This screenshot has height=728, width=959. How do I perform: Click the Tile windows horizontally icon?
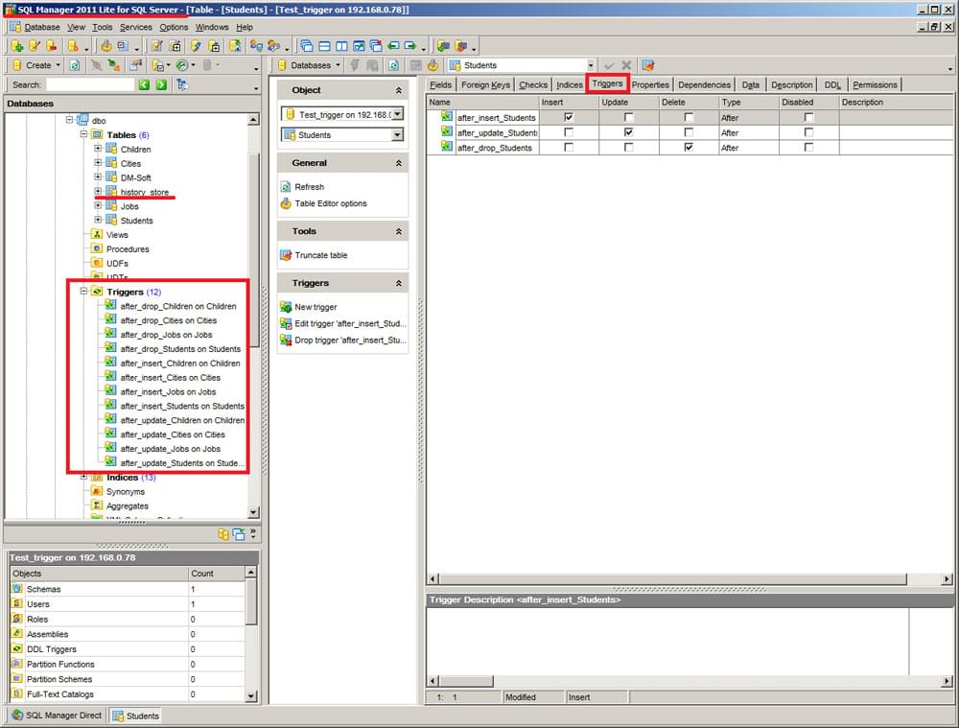tap(324, 46)
